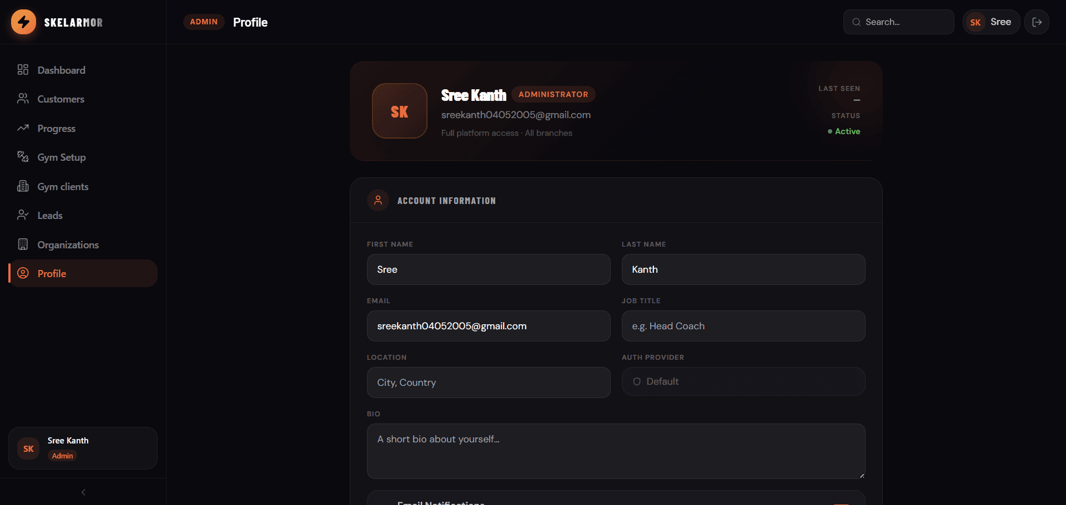This screenshot has height=505, width=1066.
Task: Click the Sree Kanth name heading
Action: (x=474, y=95)
